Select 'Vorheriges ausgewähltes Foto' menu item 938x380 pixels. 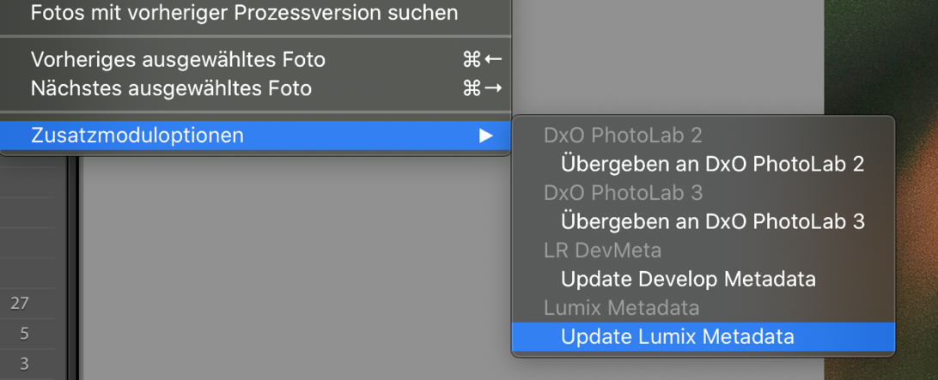[178, 60]
